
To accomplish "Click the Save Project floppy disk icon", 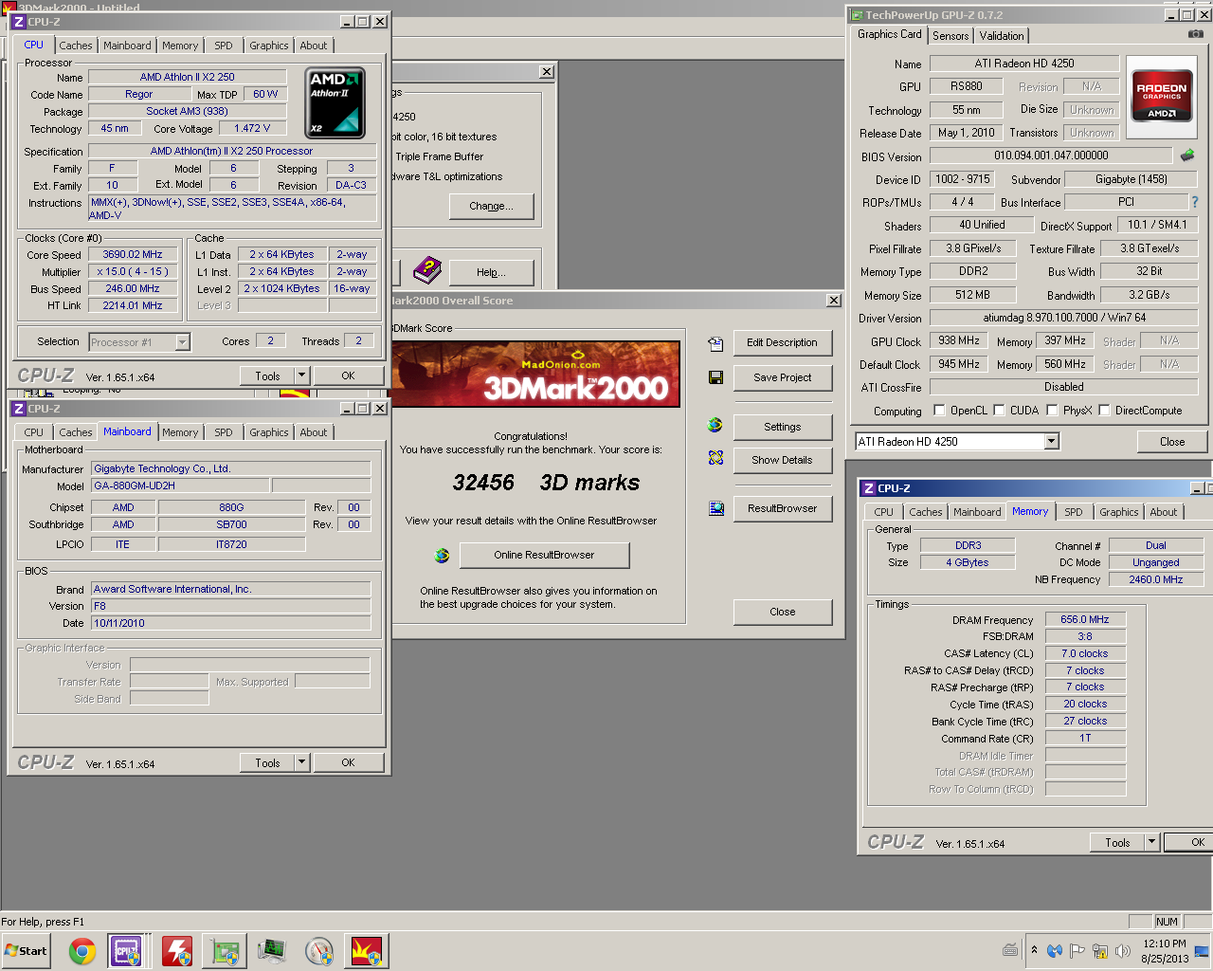I will [x=715, y=377].
